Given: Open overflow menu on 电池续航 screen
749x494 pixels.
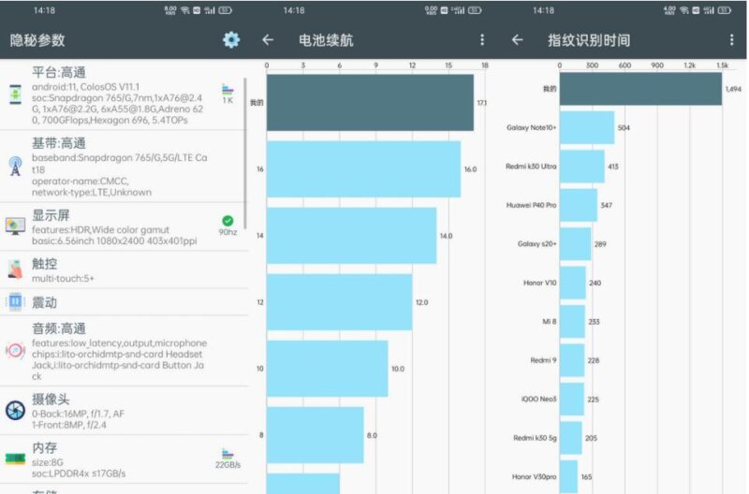Looking at the screenshot, I should coord(482,40).
